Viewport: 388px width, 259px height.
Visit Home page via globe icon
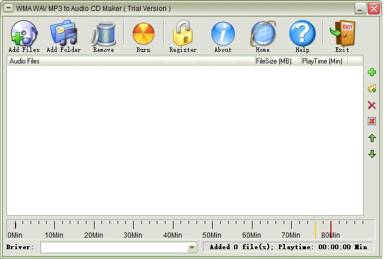[x=262, y=35]
